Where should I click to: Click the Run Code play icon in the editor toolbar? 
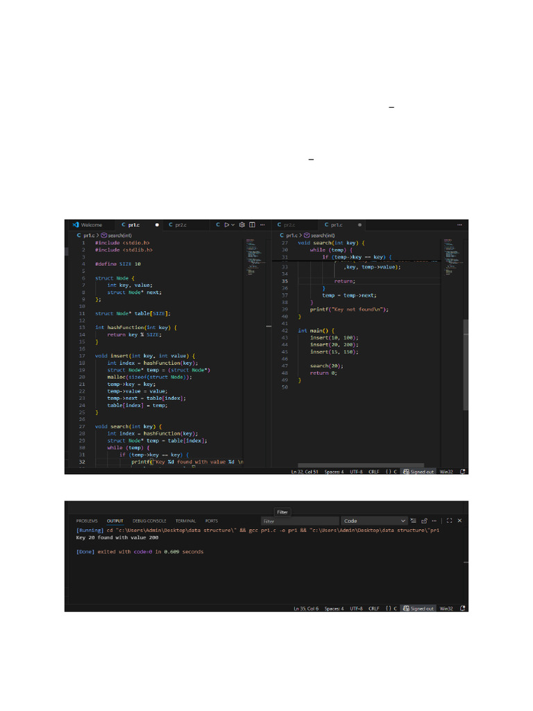pyautogui.click(x=227, y=225)
